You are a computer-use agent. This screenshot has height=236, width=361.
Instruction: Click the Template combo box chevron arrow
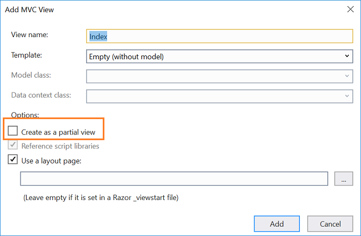coord(347,56)
